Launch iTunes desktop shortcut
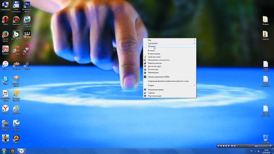This screenshot has width=274, height=154. [5, 65]
